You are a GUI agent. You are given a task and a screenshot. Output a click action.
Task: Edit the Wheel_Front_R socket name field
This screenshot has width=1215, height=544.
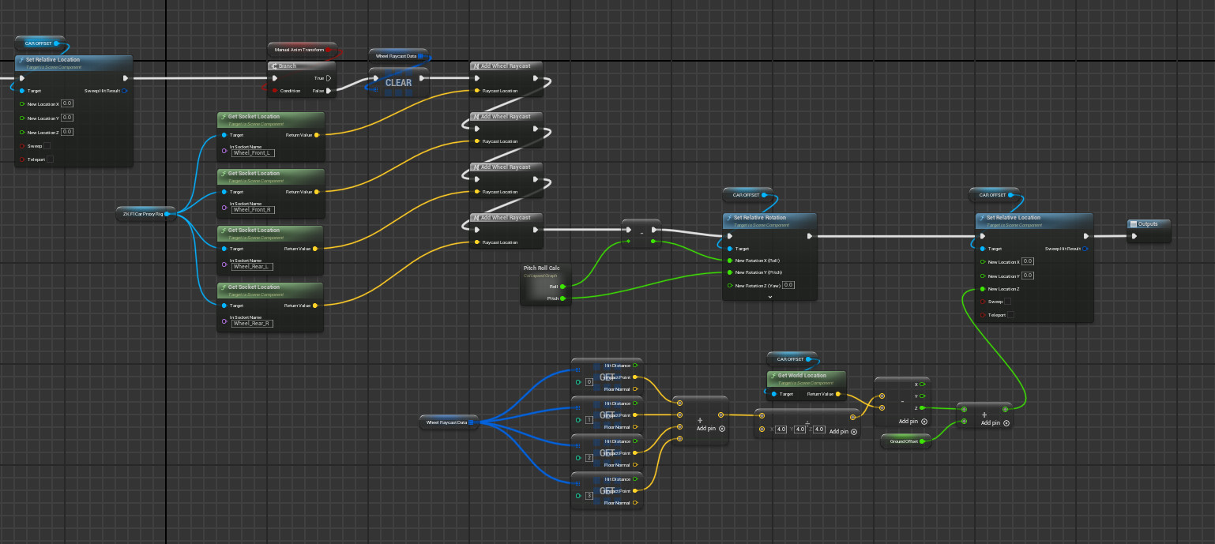point(252,209)
